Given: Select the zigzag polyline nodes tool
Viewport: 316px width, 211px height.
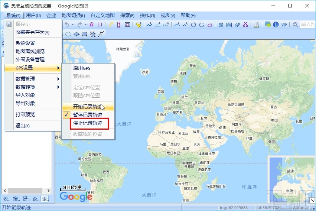Looking at the screenshot, I should coord(101,34).
